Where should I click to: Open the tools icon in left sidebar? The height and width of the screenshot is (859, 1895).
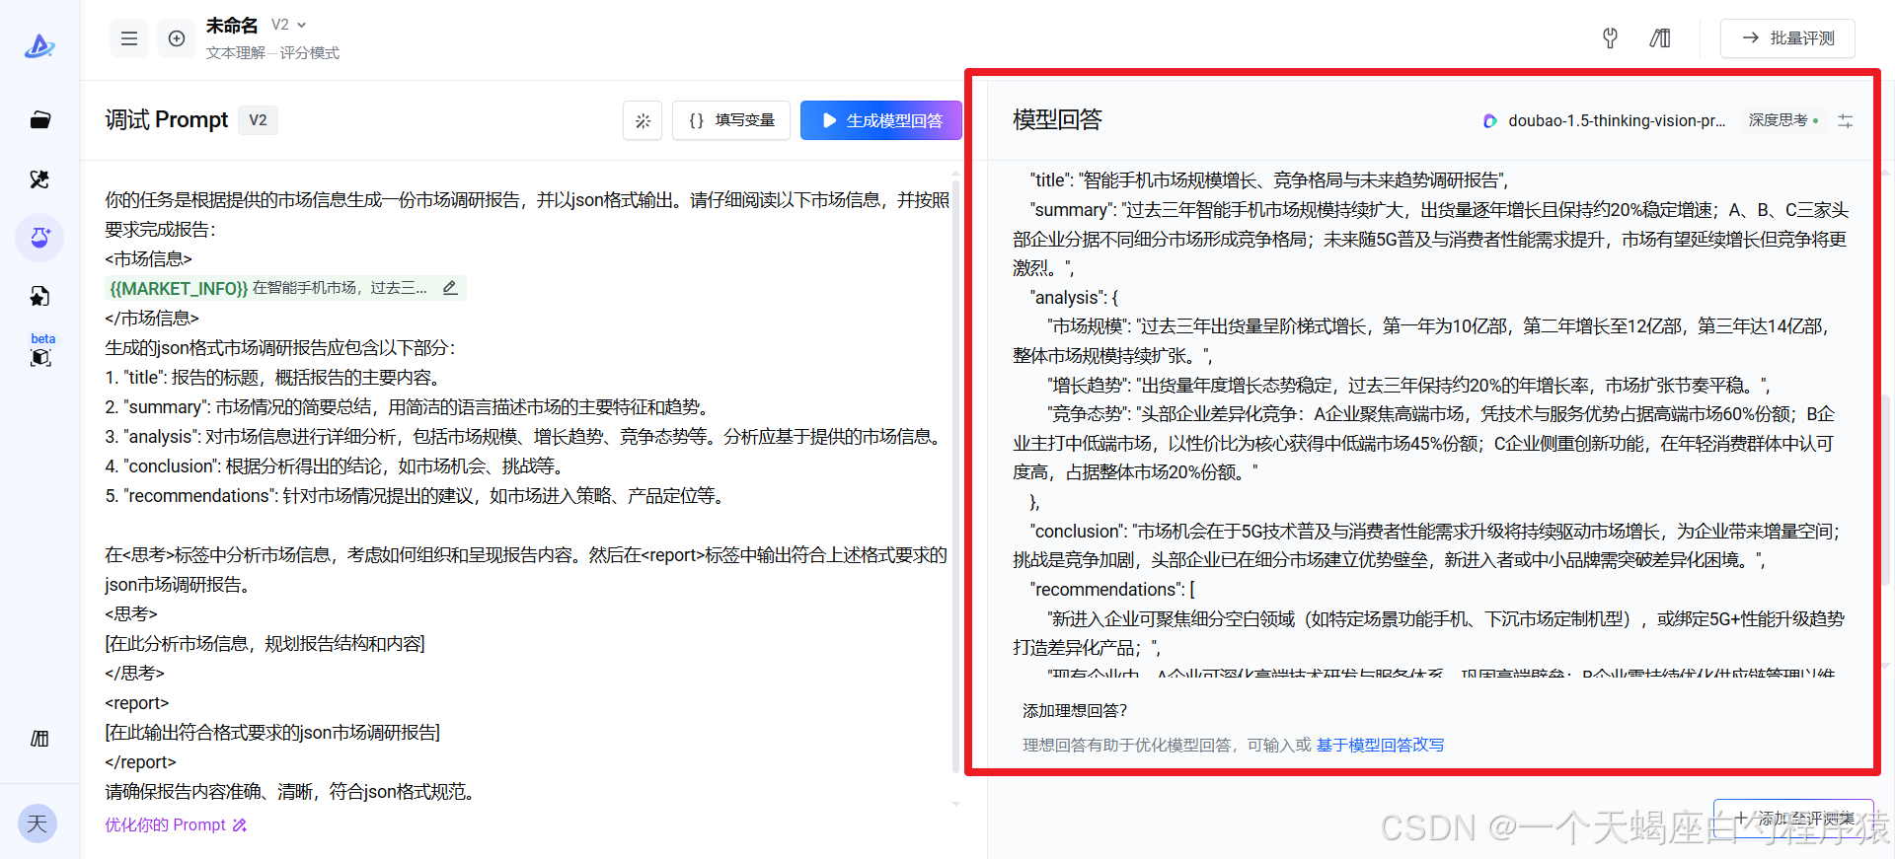(39, 179)
